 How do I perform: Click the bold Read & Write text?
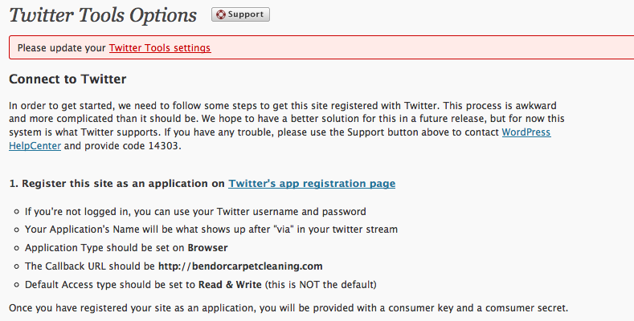click(x=230, y=284)
